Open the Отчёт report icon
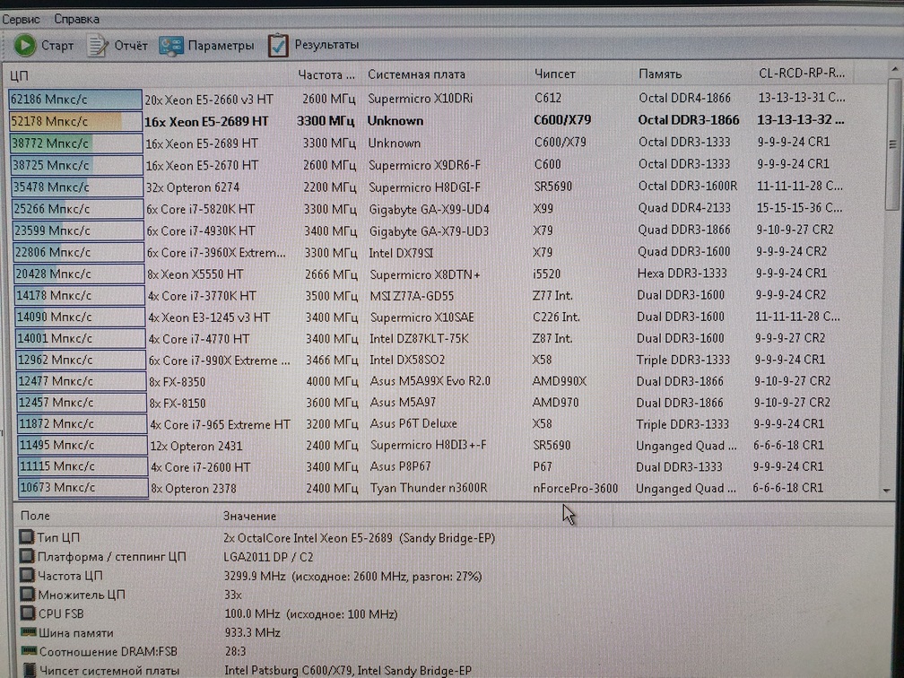This screenshot has width=904, height=678. tap(98, 46)
